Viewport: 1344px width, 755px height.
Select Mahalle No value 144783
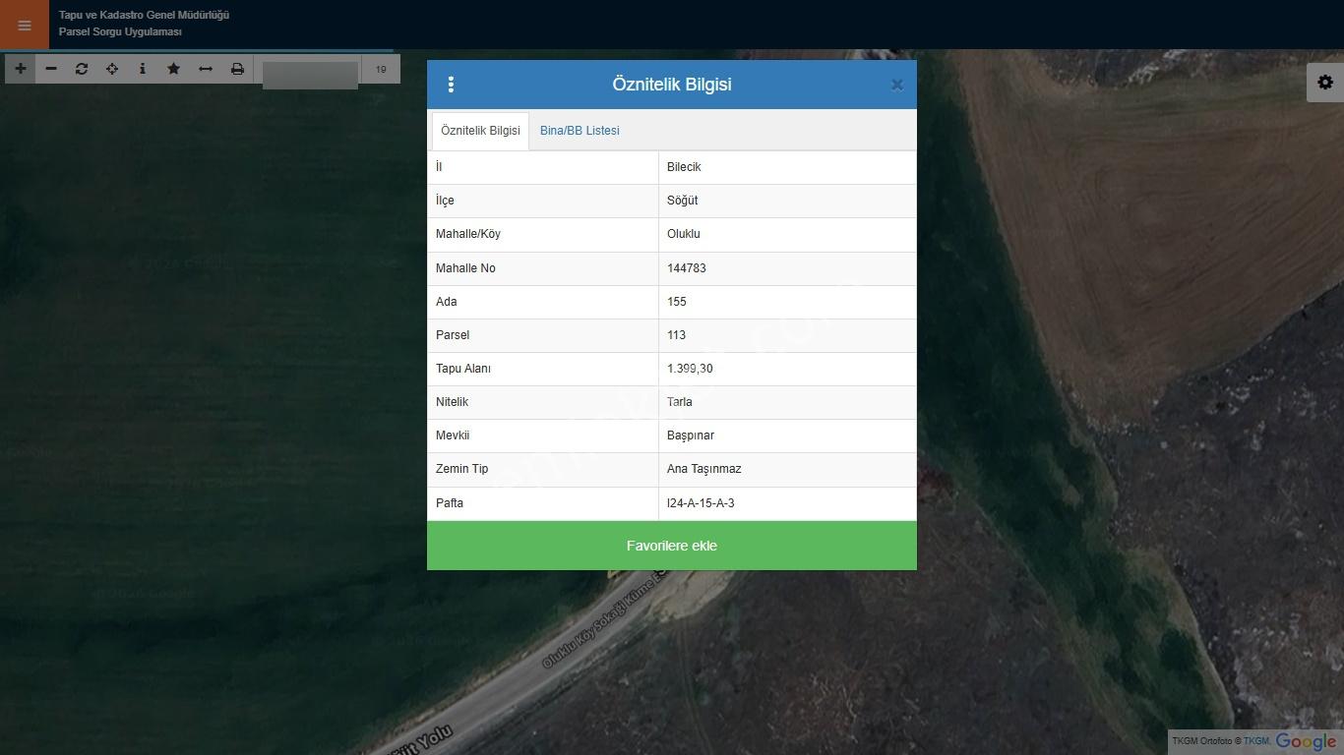coord(687,268)
